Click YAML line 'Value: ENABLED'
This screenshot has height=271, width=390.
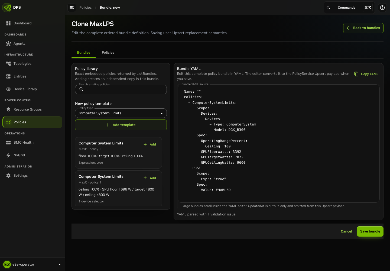click(x=216, y=190)
